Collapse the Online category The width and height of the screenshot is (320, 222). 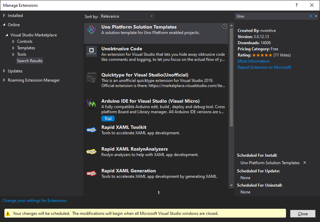pos(4,24)
